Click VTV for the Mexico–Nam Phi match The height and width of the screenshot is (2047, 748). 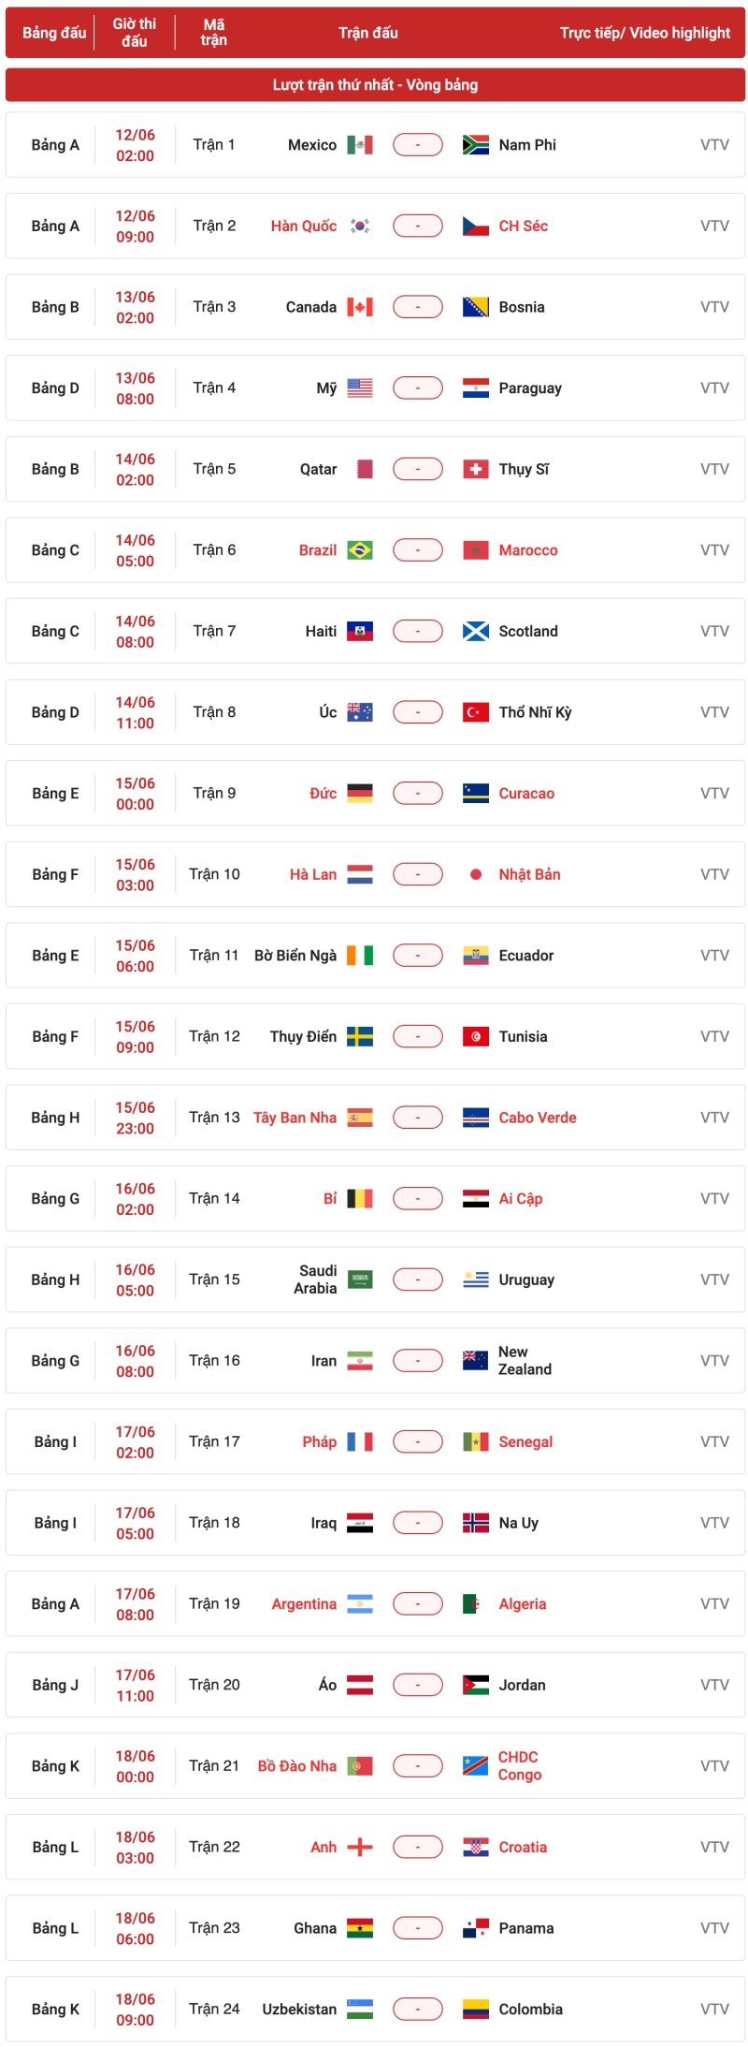pyautogui.click(x=714, y=145)
